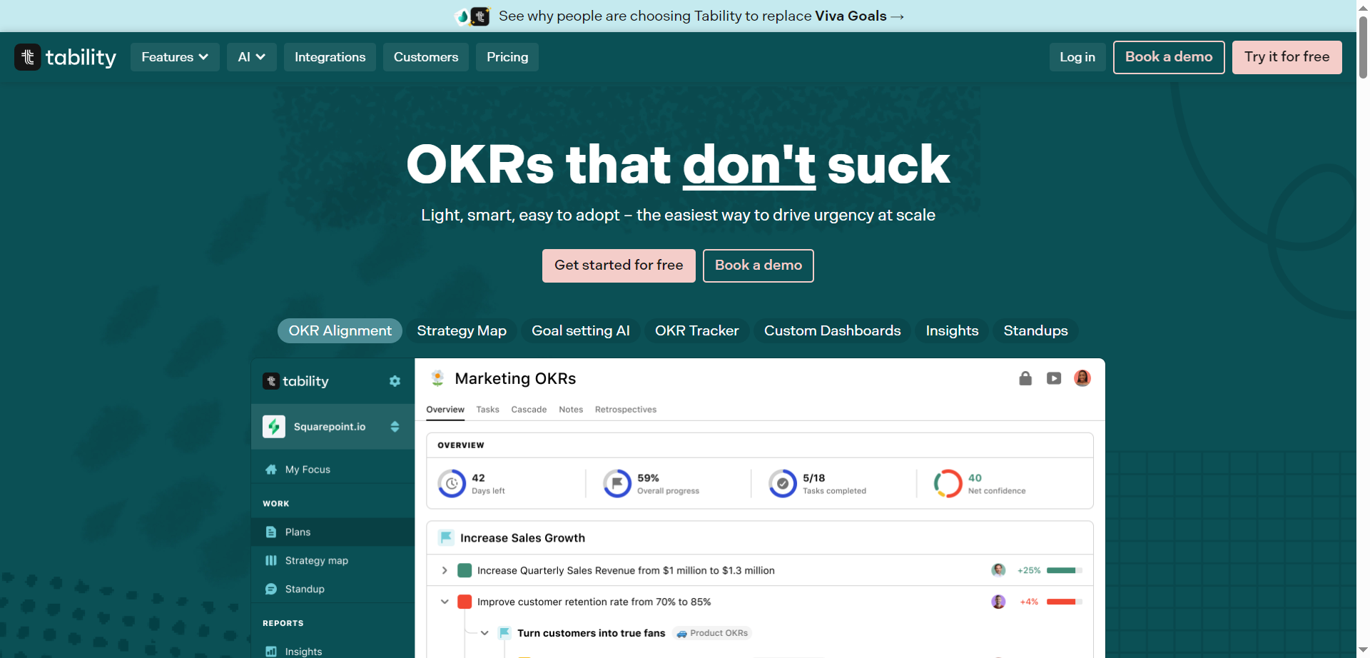Click Book a demo below the headline
The height and width of the screenshot is (658, 1370).
click(x=758, y=265)
